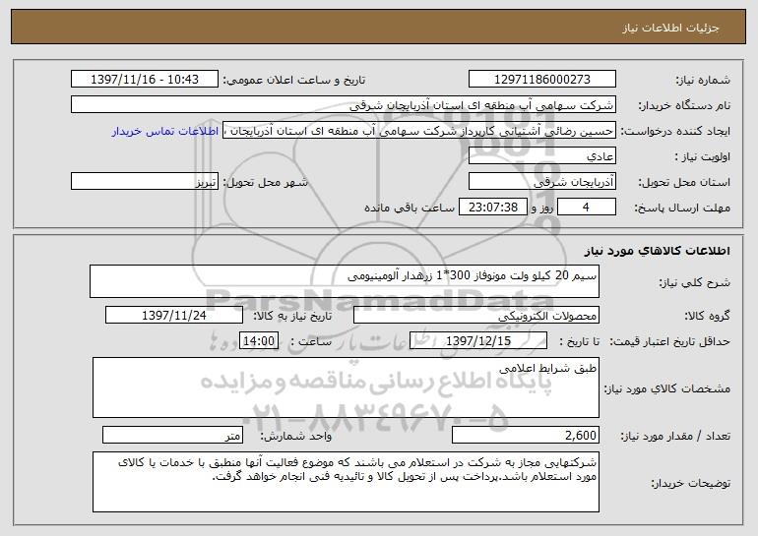758x536 pixels.
Task: Click the جزئیات اطلاعات نیاز header title
Action: tap(670, 28)
